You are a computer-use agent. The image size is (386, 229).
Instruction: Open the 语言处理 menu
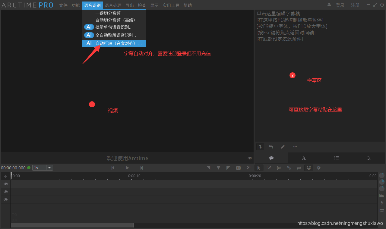(113, 5)
